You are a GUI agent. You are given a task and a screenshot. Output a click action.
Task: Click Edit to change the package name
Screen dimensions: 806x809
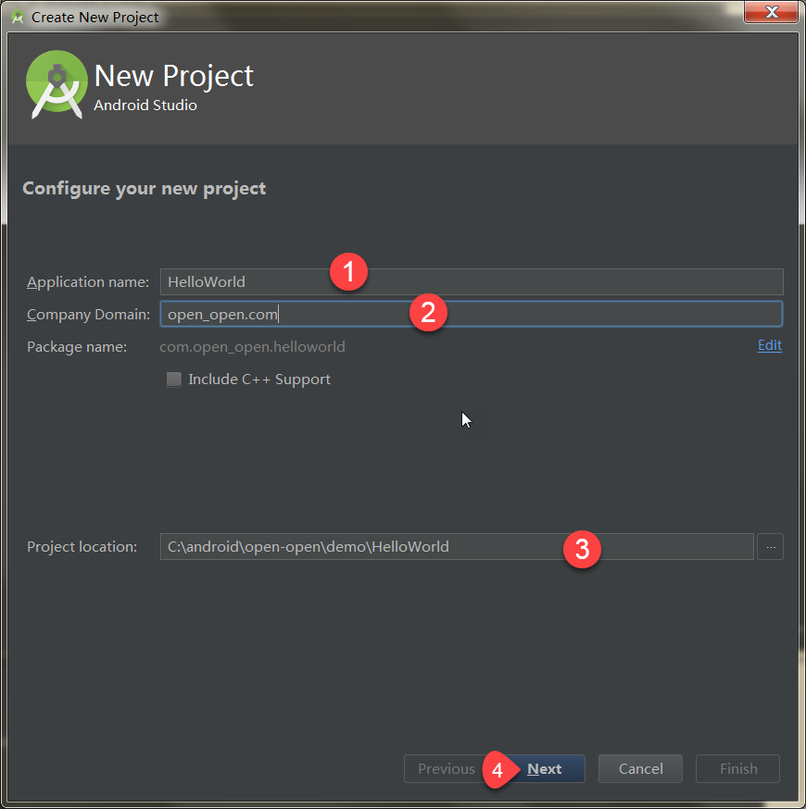coord(769,345)
